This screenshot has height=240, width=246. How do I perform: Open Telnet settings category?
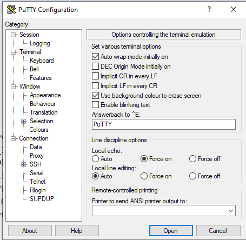tap(38, 182)
